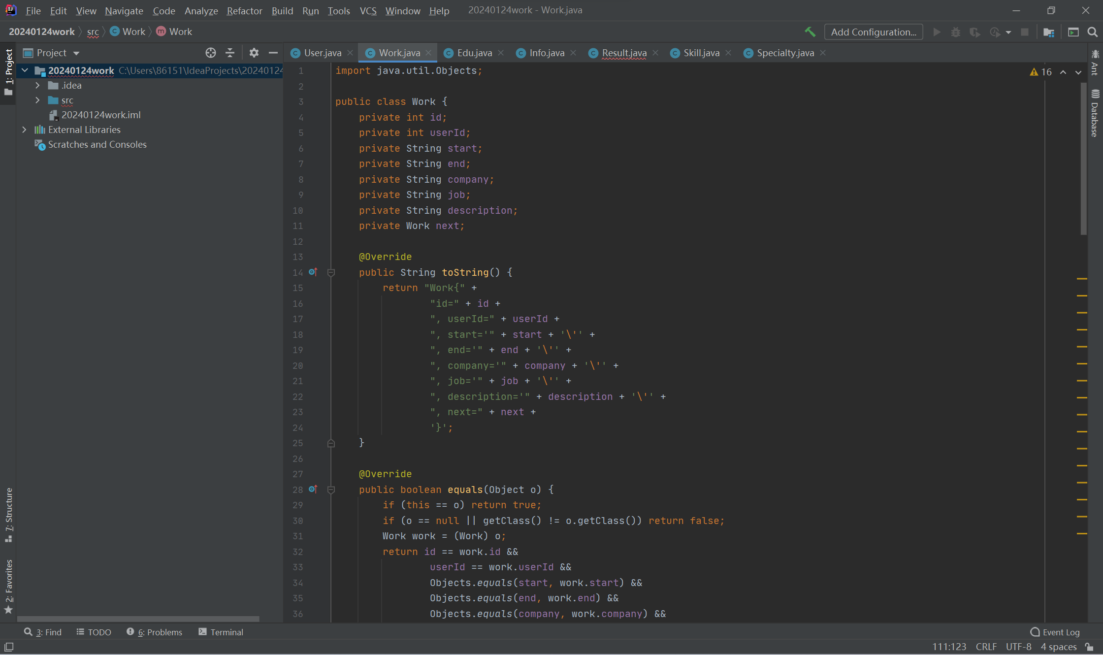Open the Refactor menu

pos(244,10)
